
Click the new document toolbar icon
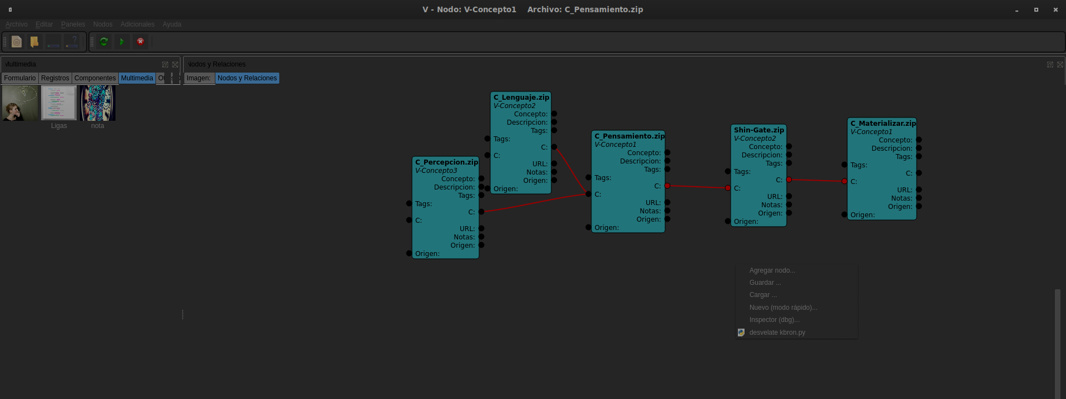(17, 42)
